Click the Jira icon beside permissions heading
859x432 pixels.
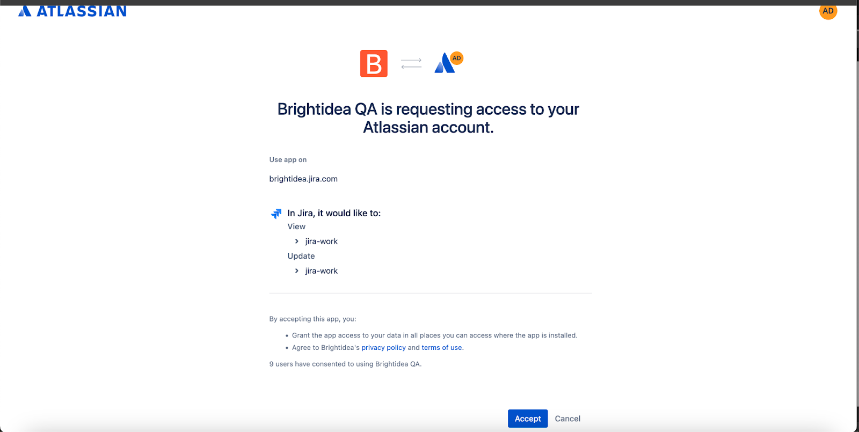[276, 214]
